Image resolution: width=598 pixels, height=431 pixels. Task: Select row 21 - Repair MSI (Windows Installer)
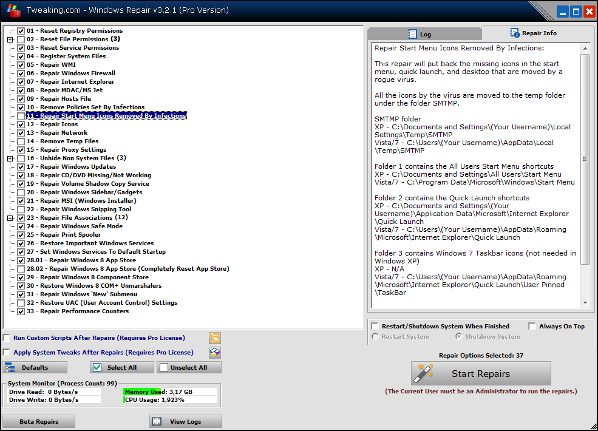point(81,200)
